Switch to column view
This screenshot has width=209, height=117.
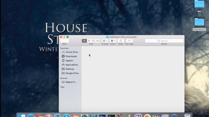pyautogui.click(x=93, y=41)
